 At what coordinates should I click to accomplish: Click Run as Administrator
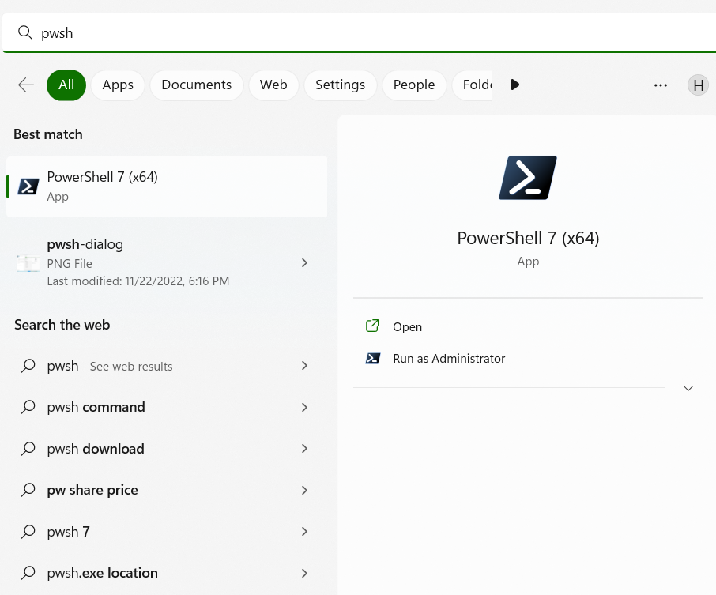(449, 359)
